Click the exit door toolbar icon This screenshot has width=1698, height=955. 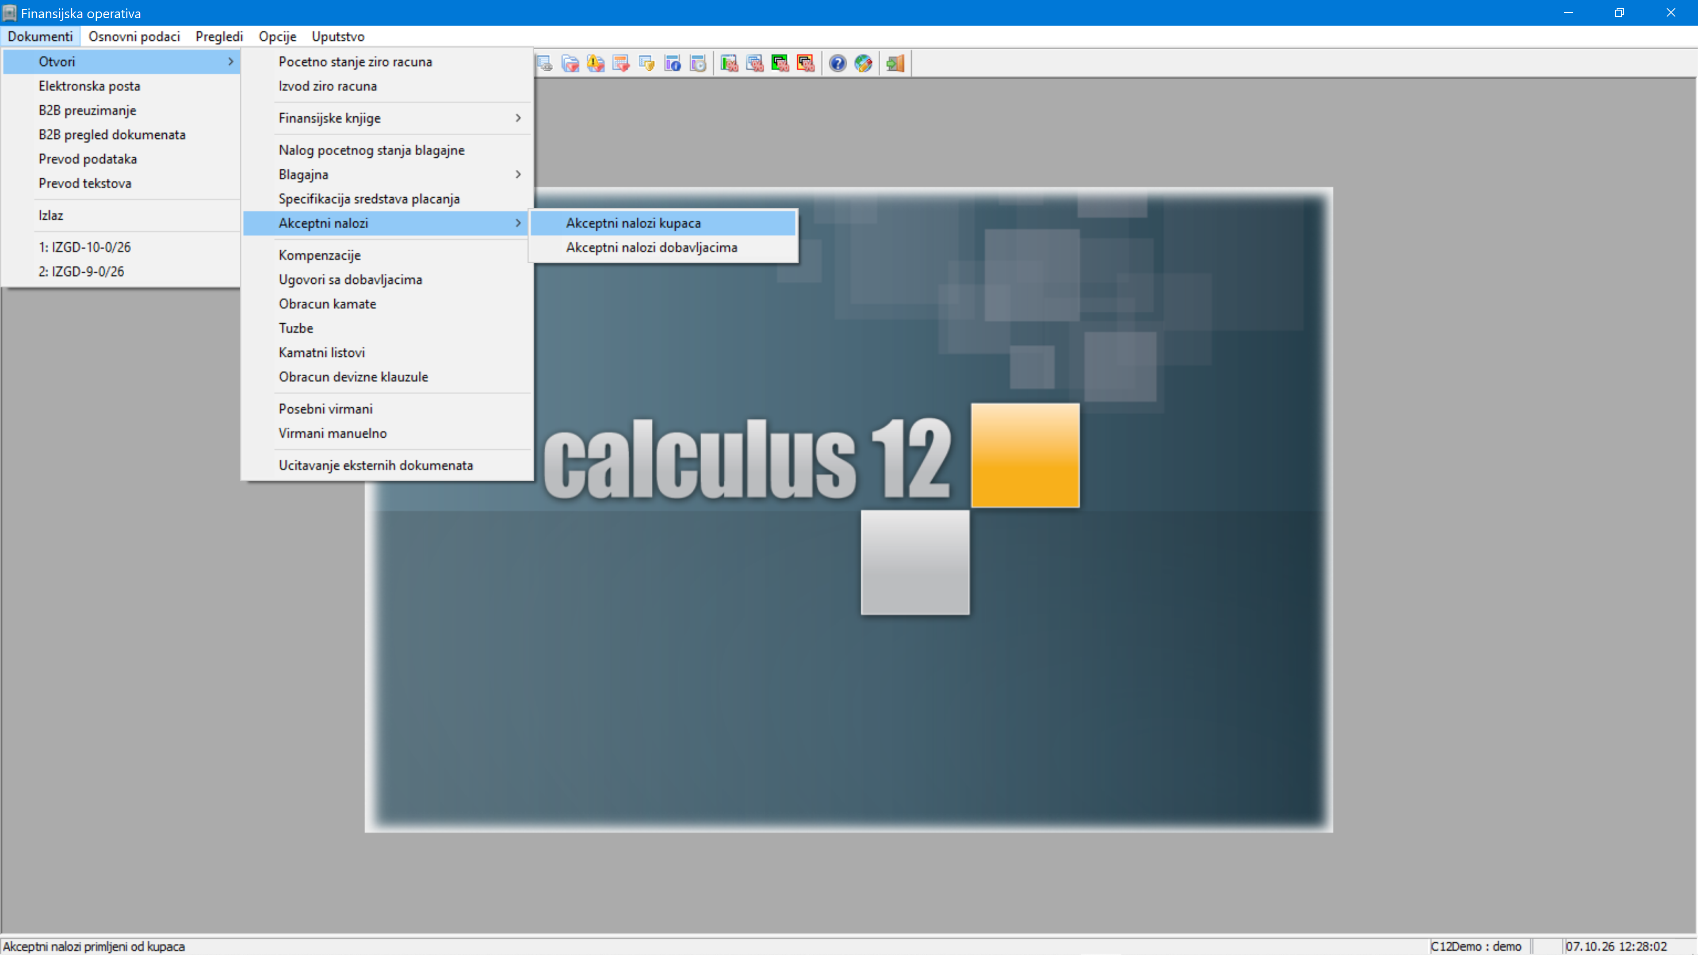(x=895, y=63)
